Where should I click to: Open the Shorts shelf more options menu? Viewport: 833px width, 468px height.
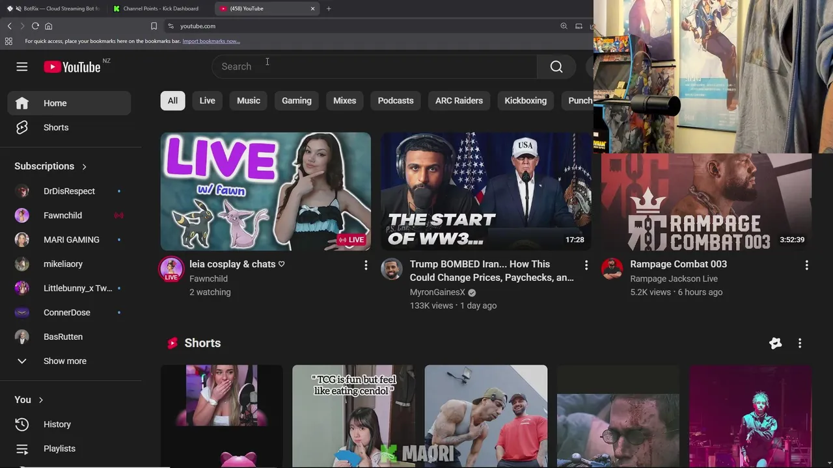pos(800,343)
